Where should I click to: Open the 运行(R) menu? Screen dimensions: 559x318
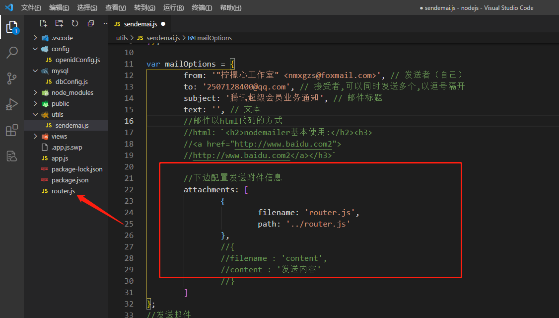[174, 7]
